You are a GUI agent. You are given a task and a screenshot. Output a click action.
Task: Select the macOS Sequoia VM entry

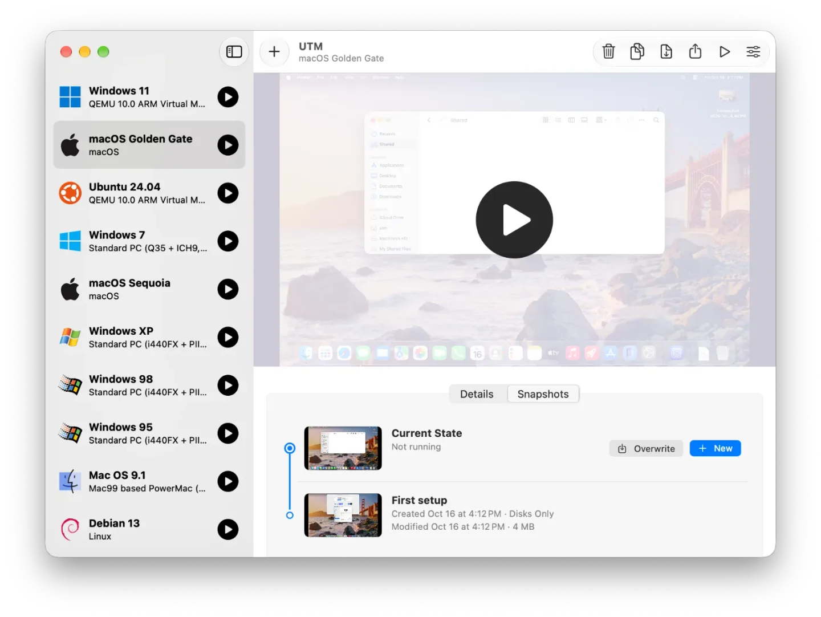(149, 289)
